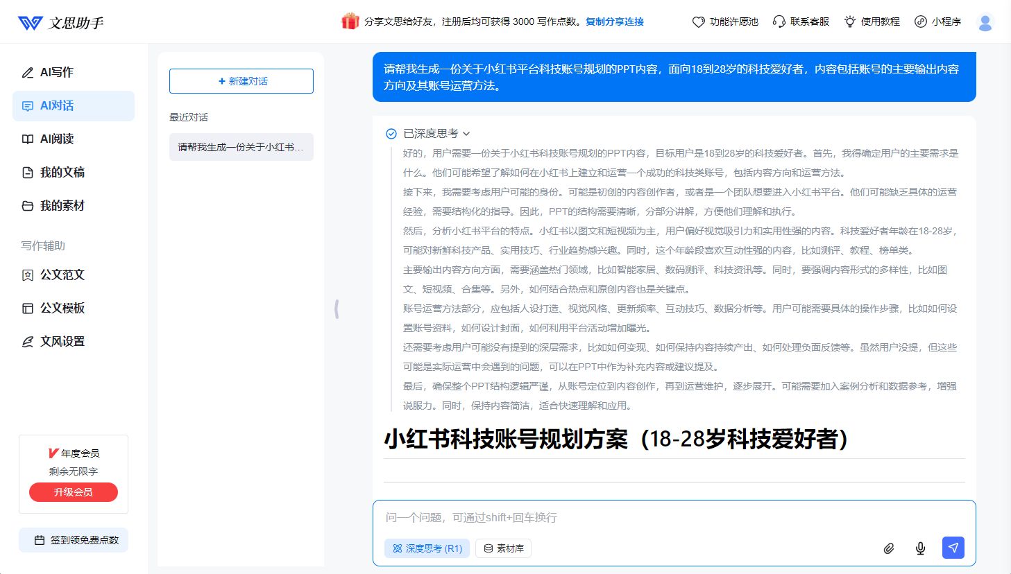Collapse the 已深度思考 section chevron
Viewport: 1011px width, 574px height.
click(466, 134)
